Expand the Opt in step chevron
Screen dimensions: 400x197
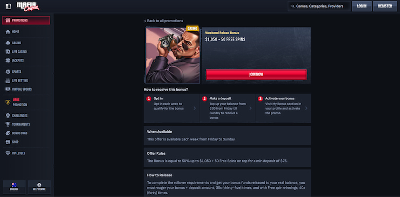[x=195, y=108]
